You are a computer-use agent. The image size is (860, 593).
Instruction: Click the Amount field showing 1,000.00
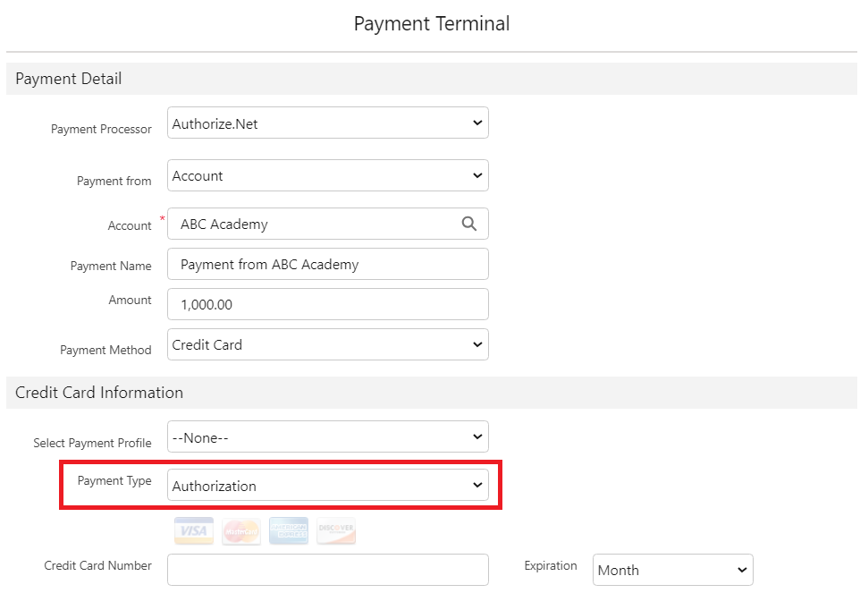coord(327,304)
